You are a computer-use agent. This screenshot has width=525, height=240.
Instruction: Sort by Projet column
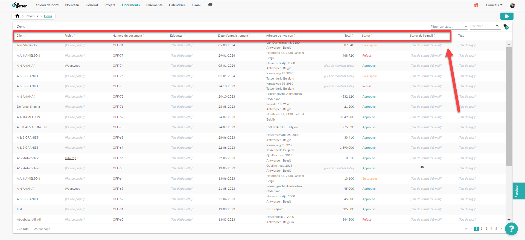(70, 36)
